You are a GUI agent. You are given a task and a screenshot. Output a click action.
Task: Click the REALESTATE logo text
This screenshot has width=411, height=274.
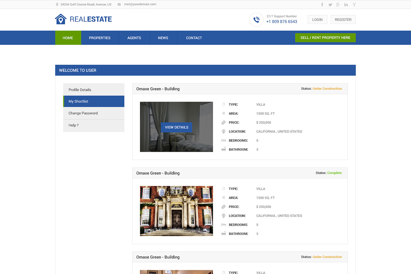tap(91, 19)
